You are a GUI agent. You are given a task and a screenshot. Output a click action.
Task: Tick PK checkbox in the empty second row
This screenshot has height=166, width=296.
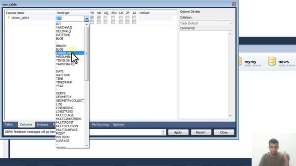tap(92, 22)
